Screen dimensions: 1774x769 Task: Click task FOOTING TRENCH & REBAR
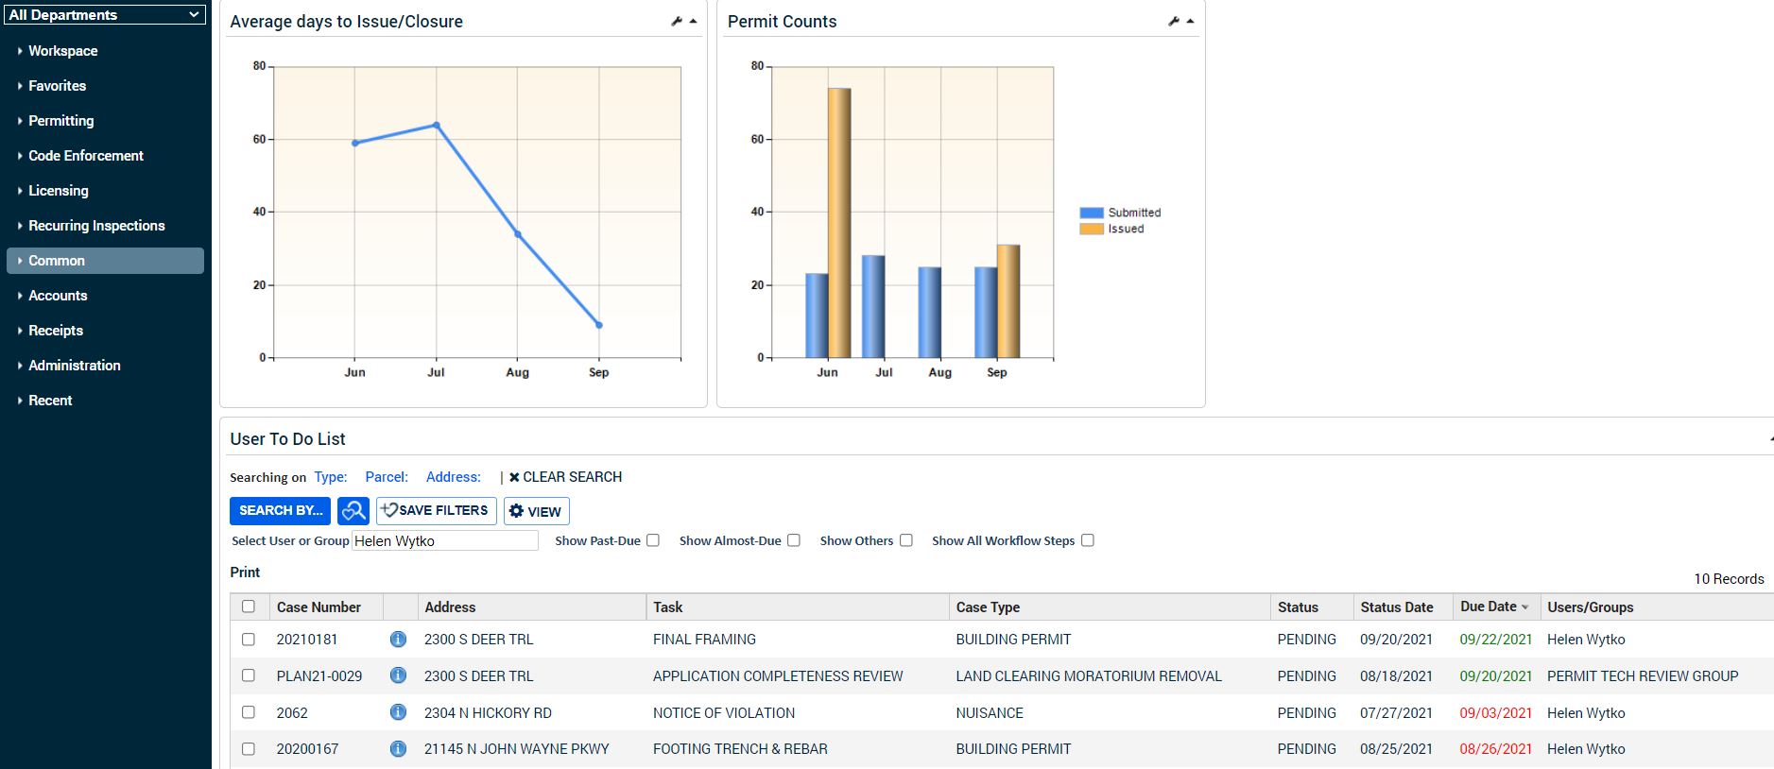point(740,749)
